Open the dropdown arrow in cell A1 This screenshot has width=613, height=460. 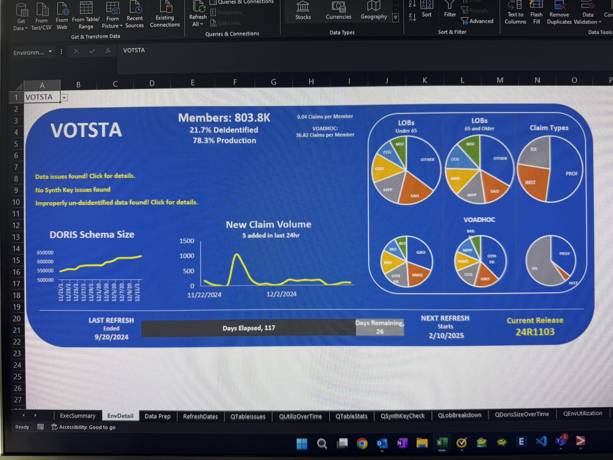coord(64,98)
